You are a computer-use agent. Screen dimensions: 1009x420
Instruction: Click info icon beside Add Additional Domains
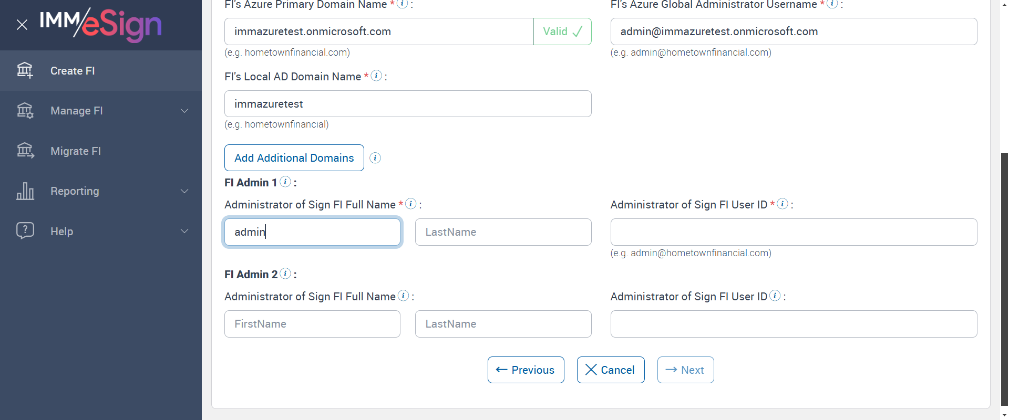[x=375, y=158]
